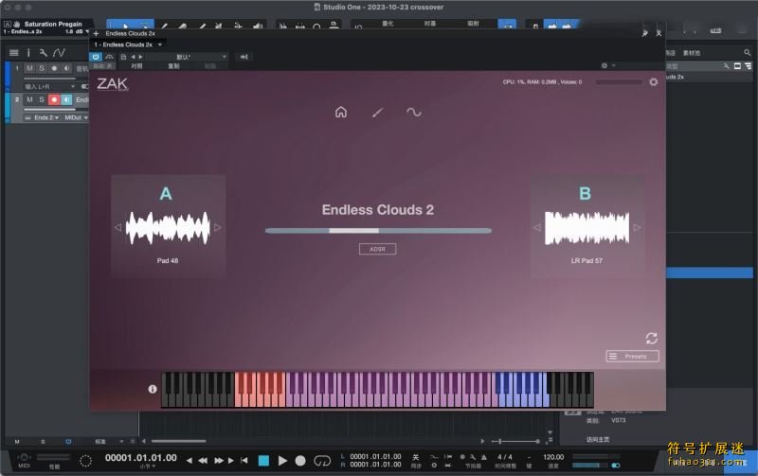758x476 pixels.
Task: Open ZAK plugin settings gear icon
Action: 653,82
